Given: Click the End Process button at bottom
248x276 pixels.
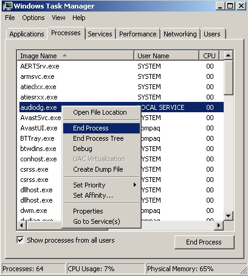Looking at the screenshot, I should point(204,242).
